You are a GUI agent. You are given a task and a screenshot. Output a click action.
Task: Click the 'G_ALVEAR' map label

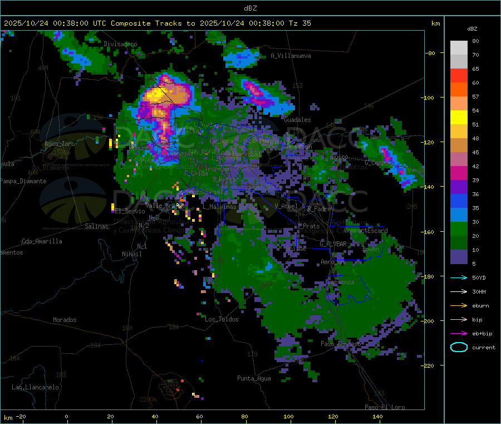click(333, 244)
